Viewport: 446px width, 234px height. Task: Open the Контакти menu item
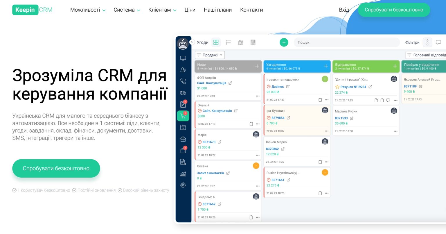(251, 10)
